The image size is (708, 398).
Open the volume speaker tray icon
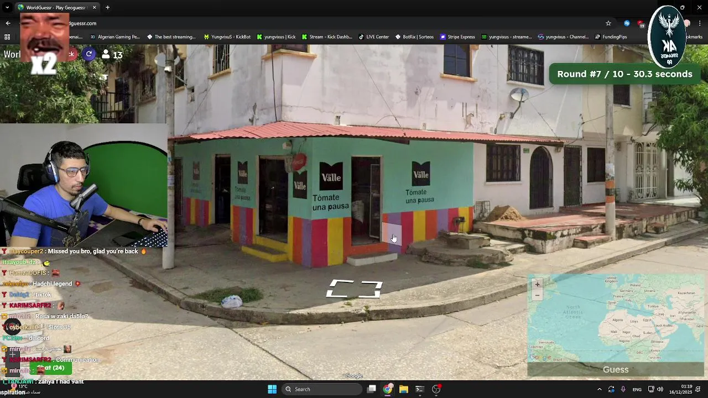[660, 389]
